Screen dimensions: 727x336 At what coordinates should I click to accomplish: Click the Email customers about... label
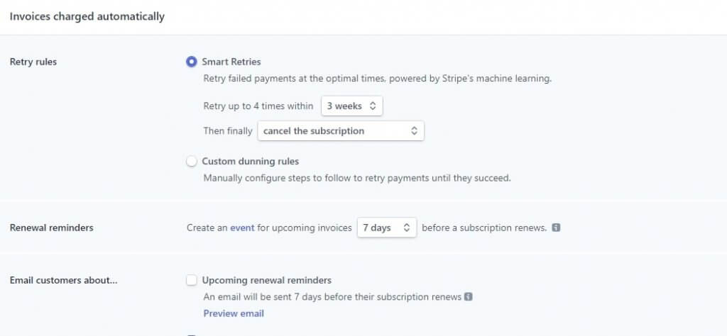pos(63,281)
